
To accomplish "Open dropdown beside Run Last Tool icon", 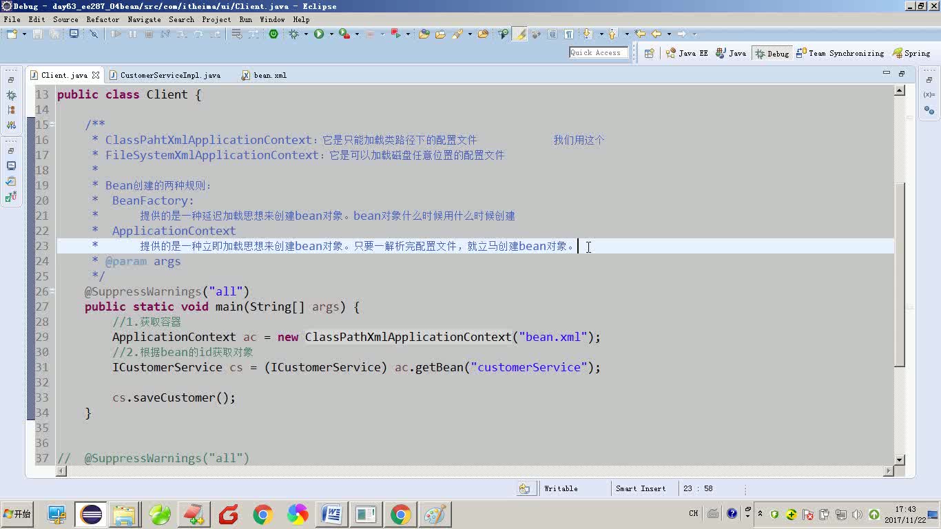I will [x=357, y=34].
